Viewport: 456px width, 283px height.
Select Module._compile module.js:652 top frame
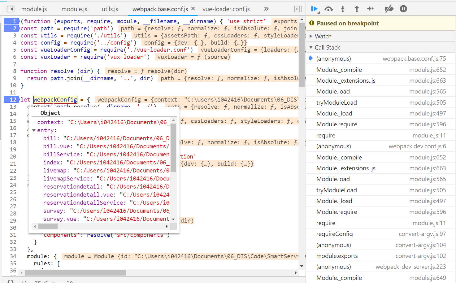pos(380,70)
